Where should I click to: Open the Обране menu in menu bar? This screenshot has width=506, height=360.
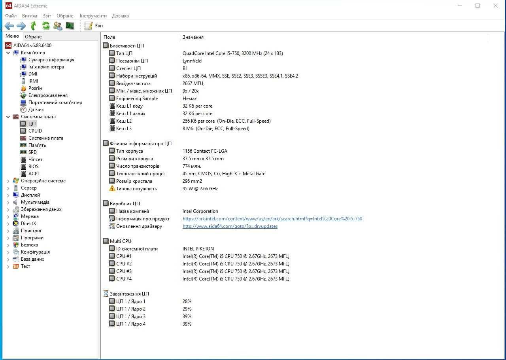[x=65, y=16]
